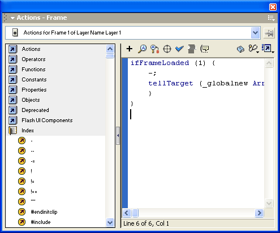Open the Find magnifier tool
Screen dimensions: 280x233
[x=142, y=49]
